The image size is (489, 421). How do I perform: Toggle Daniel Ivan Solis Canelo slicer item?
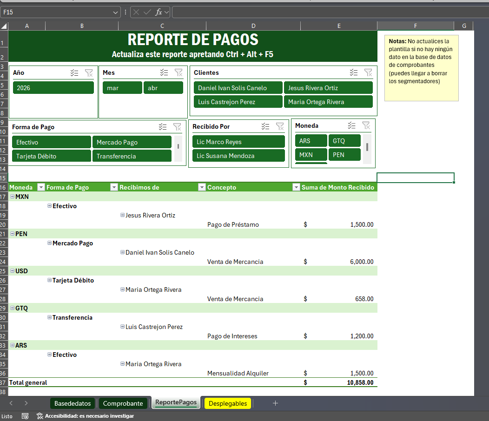pos(238,88)
